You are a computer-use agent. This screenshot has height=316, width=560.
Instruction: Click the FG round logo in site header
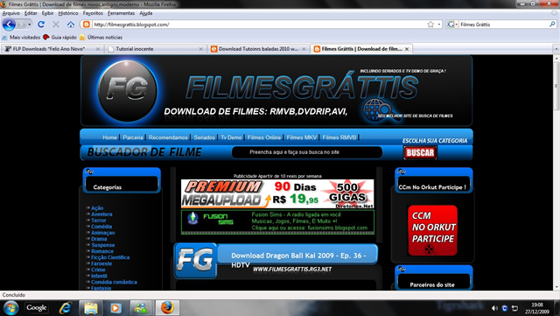tap(128, 90)
